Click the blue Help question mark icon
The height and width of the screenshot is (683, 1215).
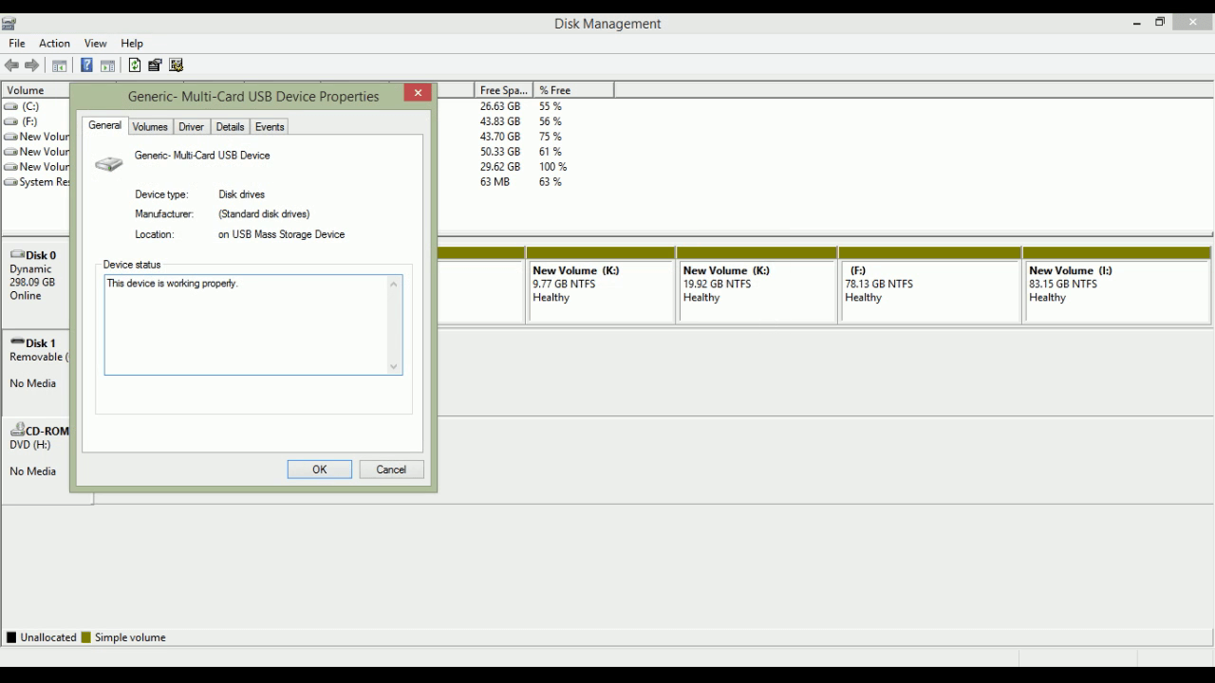coord(86,65)
